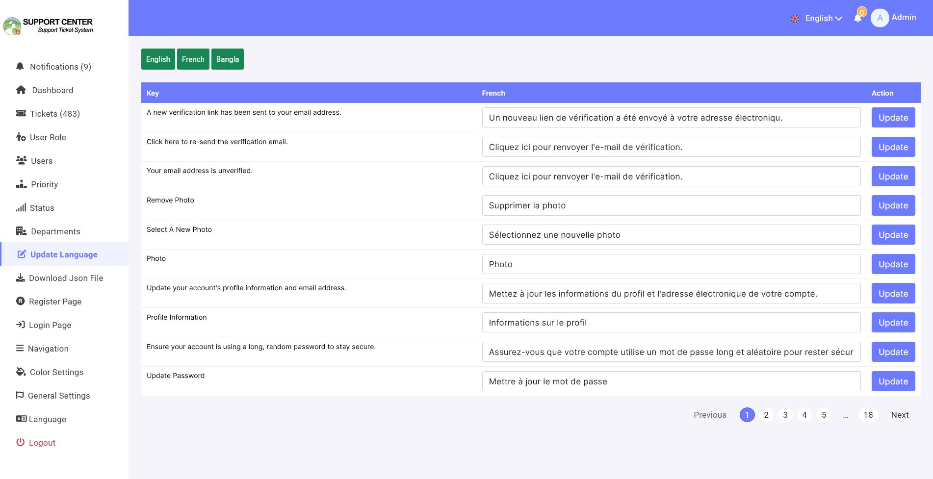The image size is (933, 479).
Task: Update the Remove Photo translation
Action: pyautogui.click(x=893, y=205)
